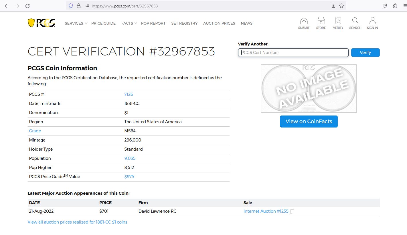
Task: Open the Price Guide menu item
Action: [103, 23]
